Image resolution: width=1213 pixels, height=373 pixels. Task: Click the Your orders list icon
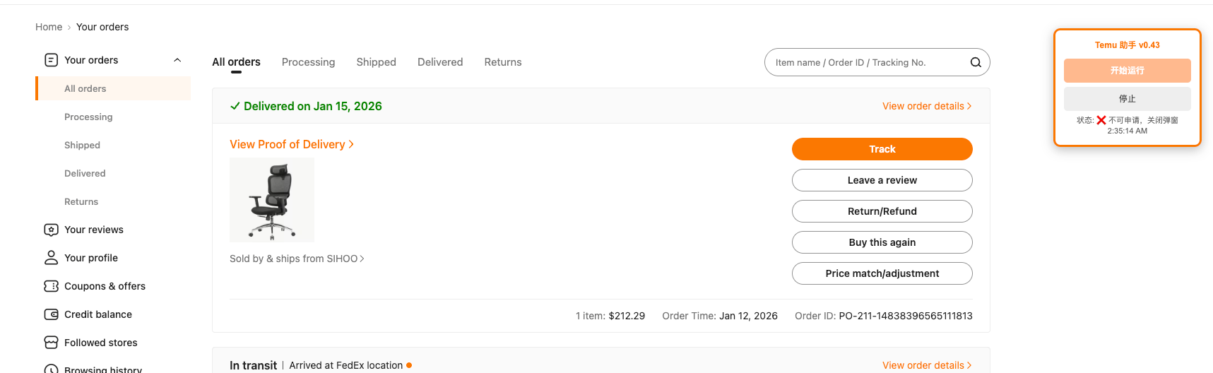point(51,60)
